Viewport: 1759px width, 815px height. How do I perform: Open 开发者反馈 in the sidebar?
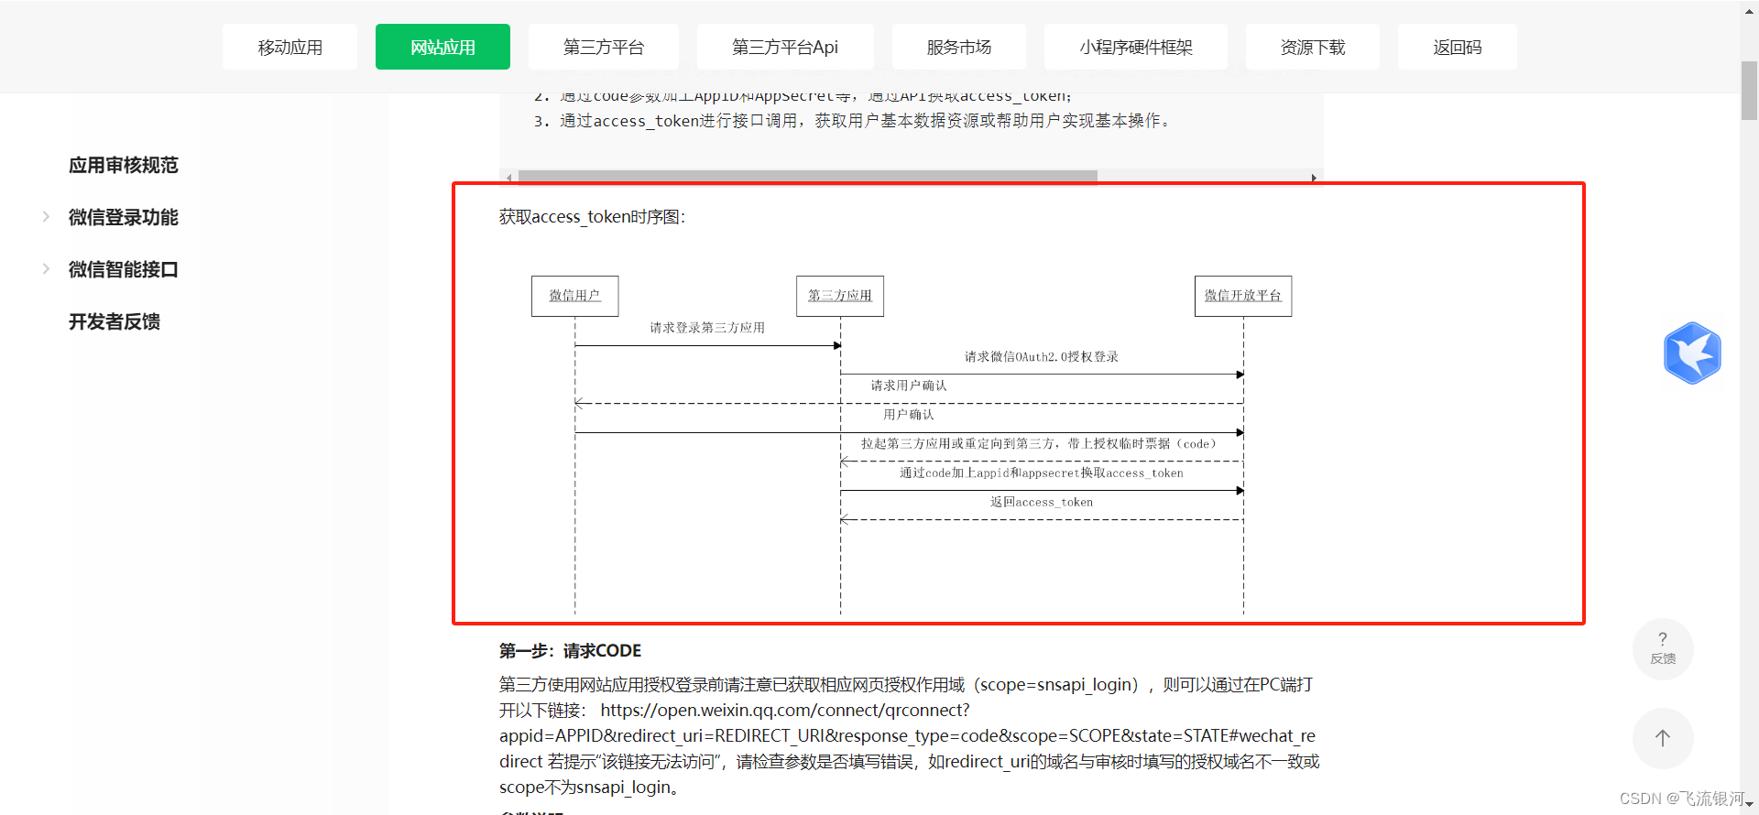pyautogui.click(x=115, y=321)
